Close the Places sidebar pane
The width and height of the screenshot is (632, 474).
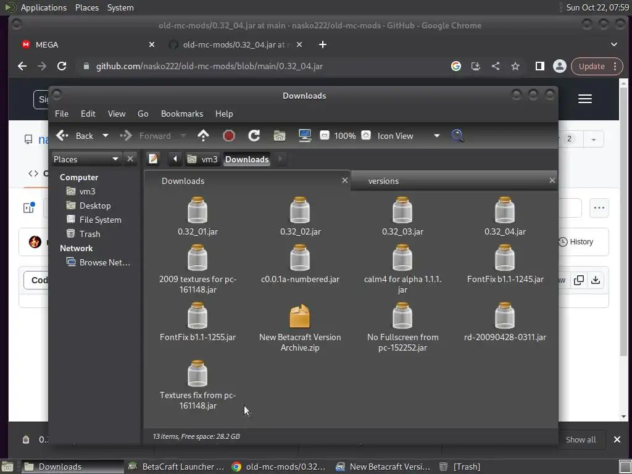(130, 159)
